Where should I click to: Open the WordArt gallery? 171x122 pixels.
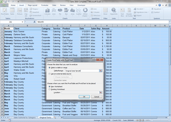[139, 9]
